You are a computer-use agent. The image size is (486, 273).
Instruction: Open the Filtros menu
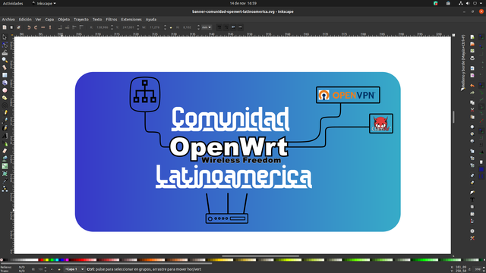point(112,20)
